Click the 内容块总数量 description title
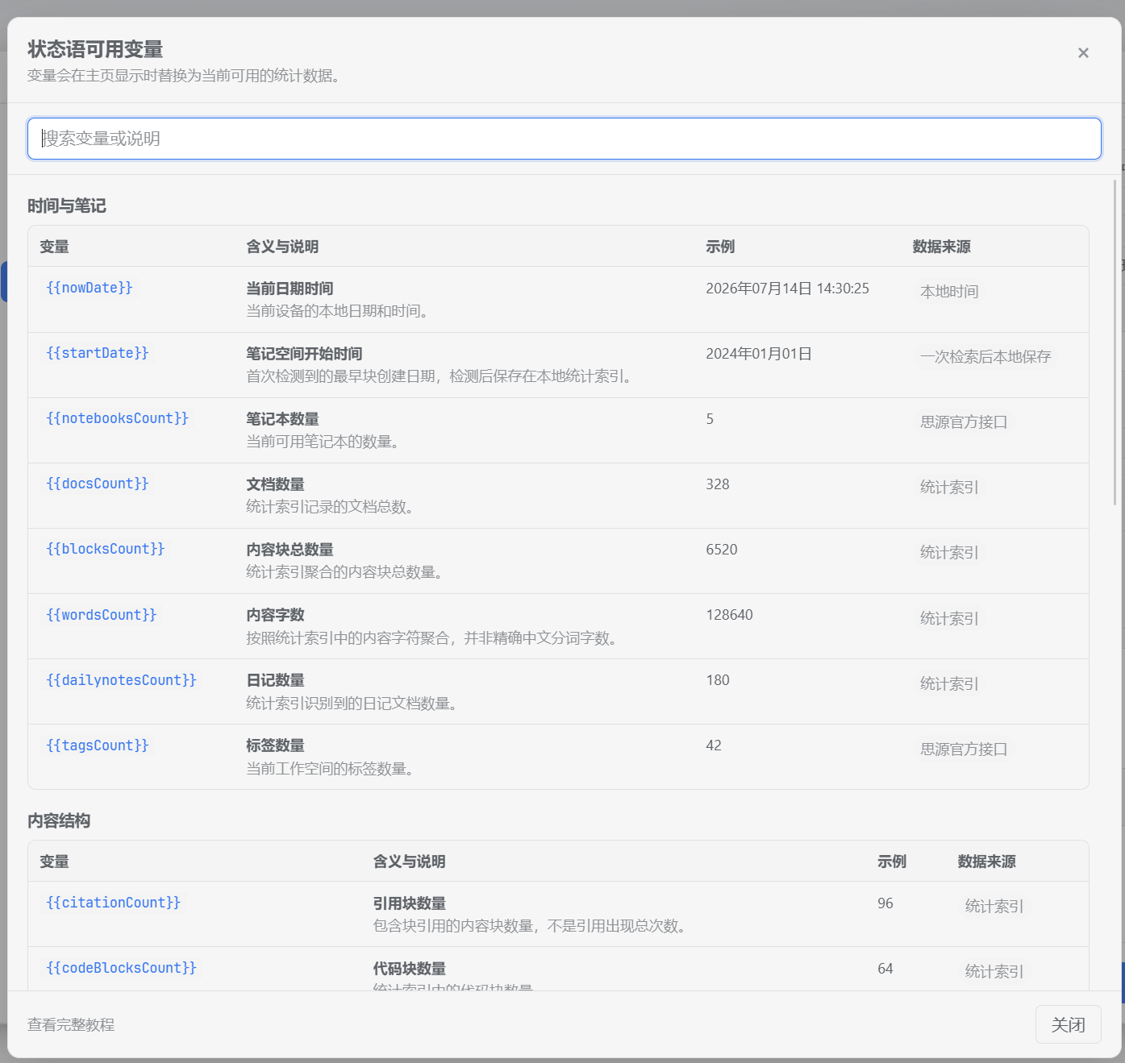 290,550
